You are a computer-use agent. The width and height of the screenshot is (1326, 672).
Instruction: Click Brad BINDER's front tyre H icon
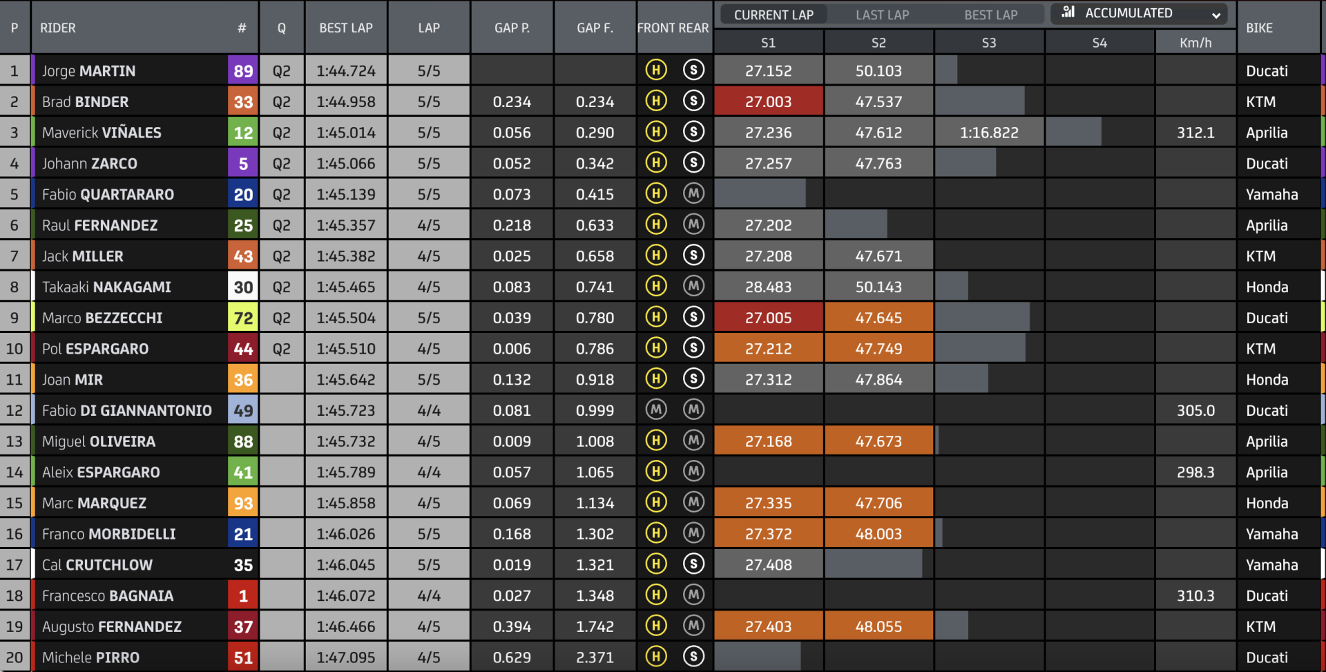[656, 101]
